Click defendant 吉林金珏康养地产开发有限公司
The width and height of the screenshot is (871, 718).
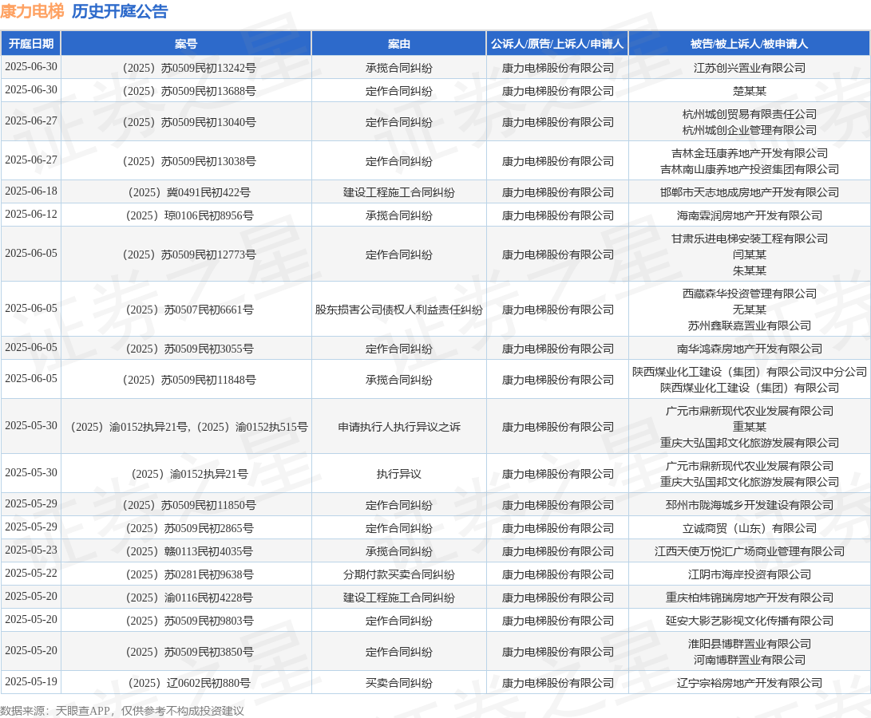click(x=750, y=153)
